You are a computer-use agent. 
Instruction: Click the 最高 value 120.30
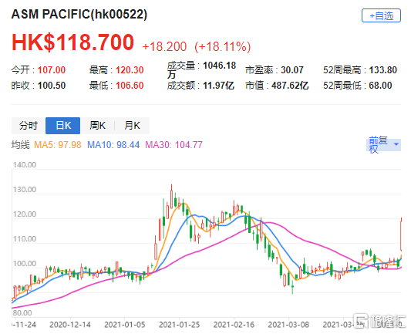[x=130, y=70]
